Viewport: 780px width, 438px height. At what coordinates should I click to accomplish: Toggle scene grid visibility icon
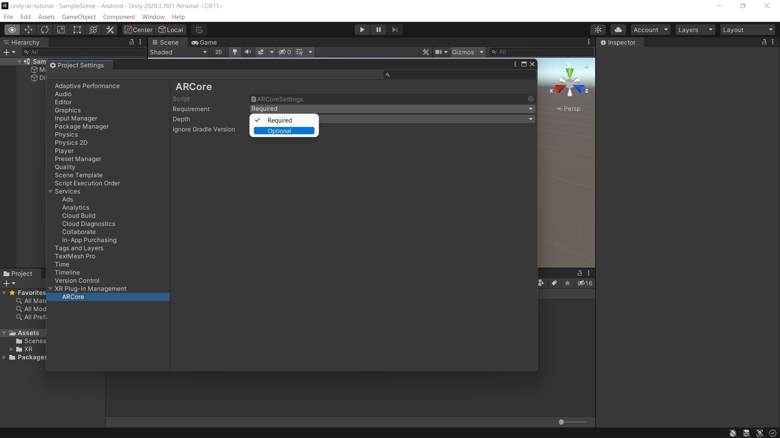tap(300, 52)
